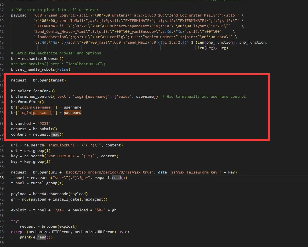Screen dimensions: 308x247
Task: Click the commented-out '#br.set_proxies' line
Action: tap(58, 64)
